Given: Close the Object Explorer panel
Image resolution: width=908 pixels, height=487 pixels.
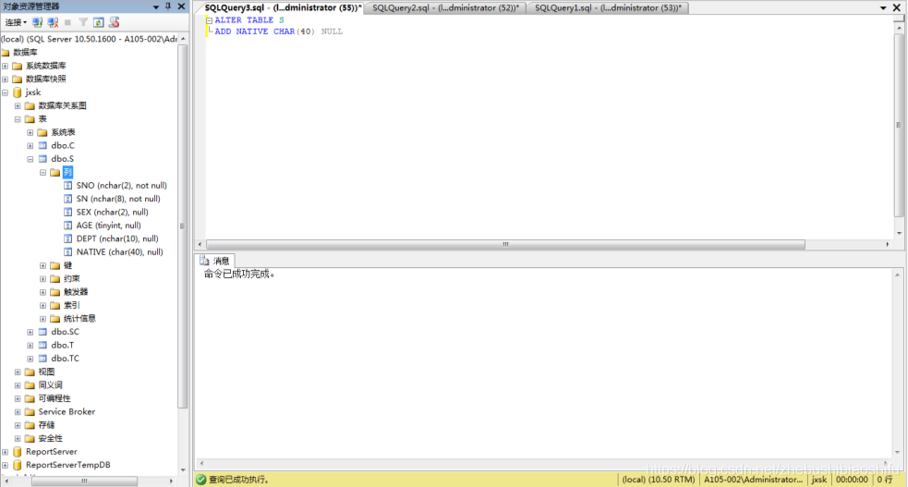Looking at the screenshot, I should coord(181,6).
